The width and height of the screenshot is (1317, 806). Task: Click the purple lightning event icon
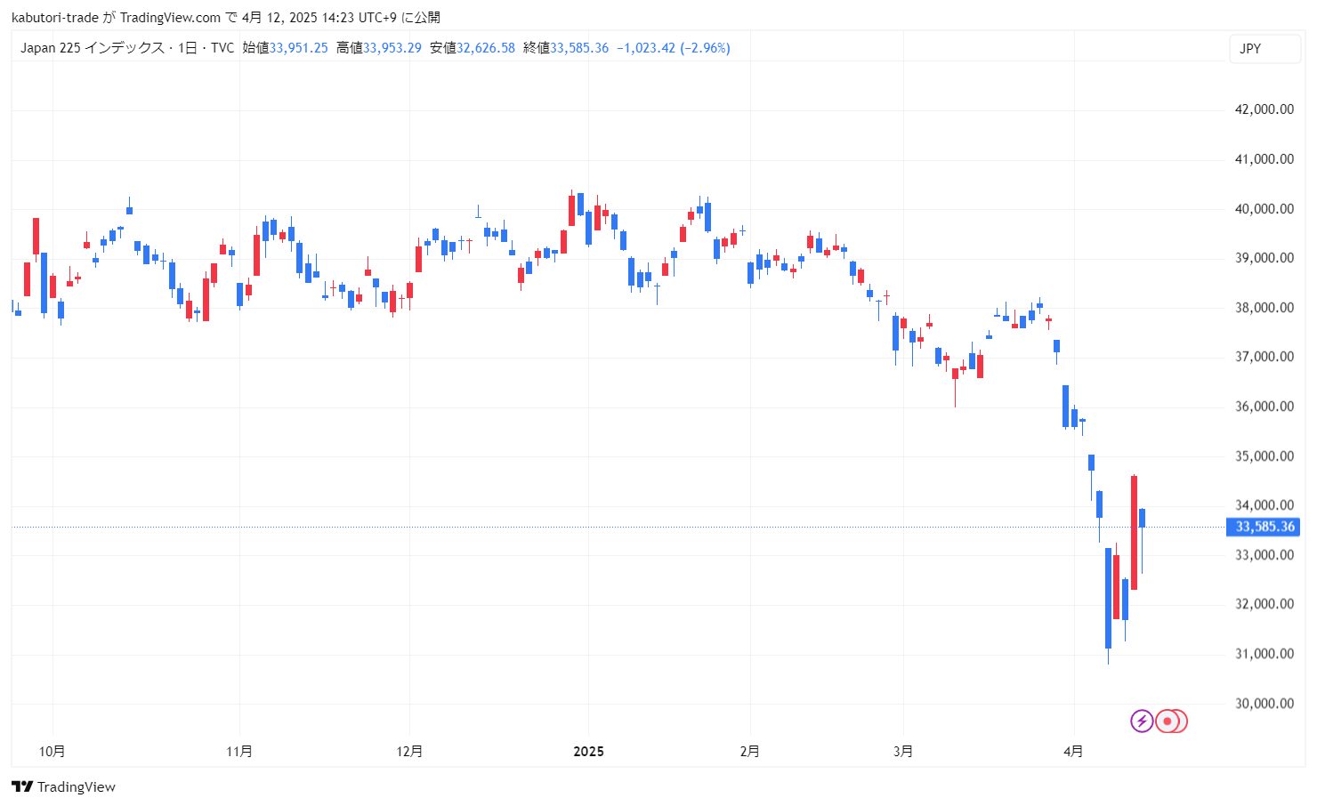(1142, 721)
